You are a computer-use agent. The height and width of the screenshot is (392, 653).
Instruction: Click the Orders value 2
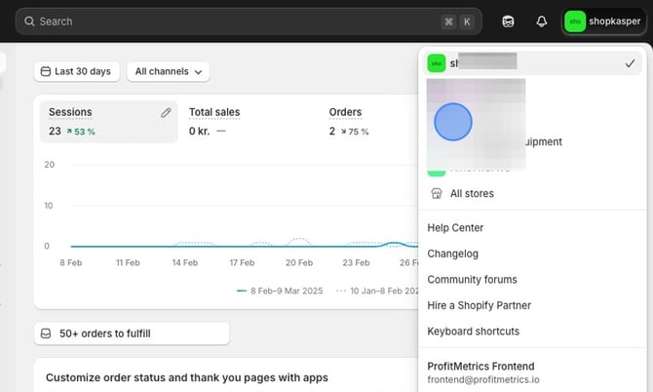(332, 132)
